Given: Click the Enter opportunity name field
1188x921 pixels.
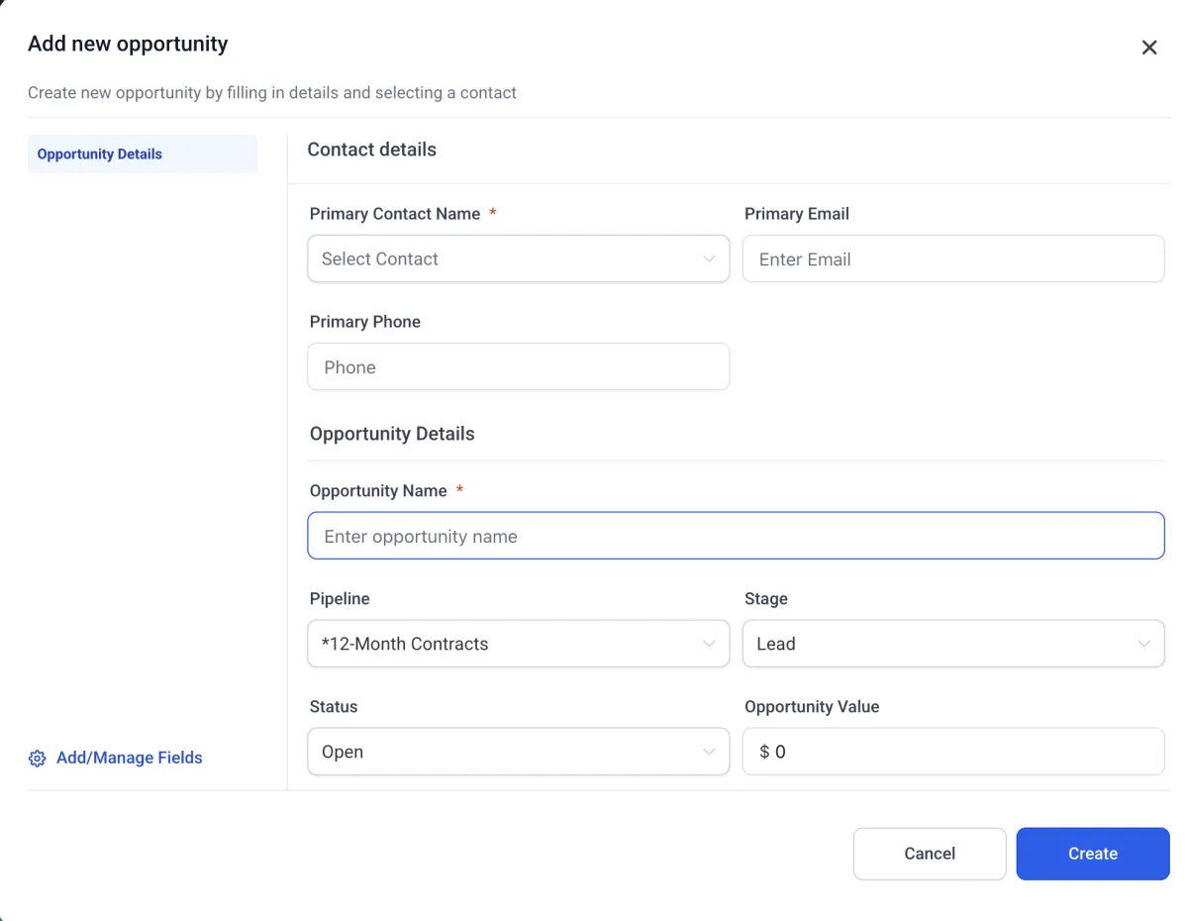Looking at the screenshot, I should 735,537.
